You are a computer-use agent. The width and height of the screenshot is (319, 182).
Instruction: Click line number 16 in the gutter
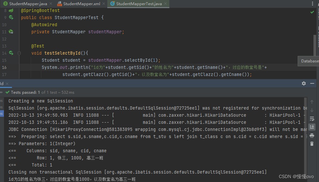[x=4, y=67]
